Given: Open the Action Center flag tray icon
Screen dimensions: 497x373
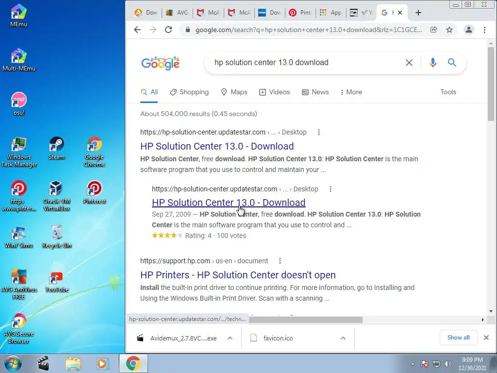Looking at the screenshot, I should coord(424,364).
